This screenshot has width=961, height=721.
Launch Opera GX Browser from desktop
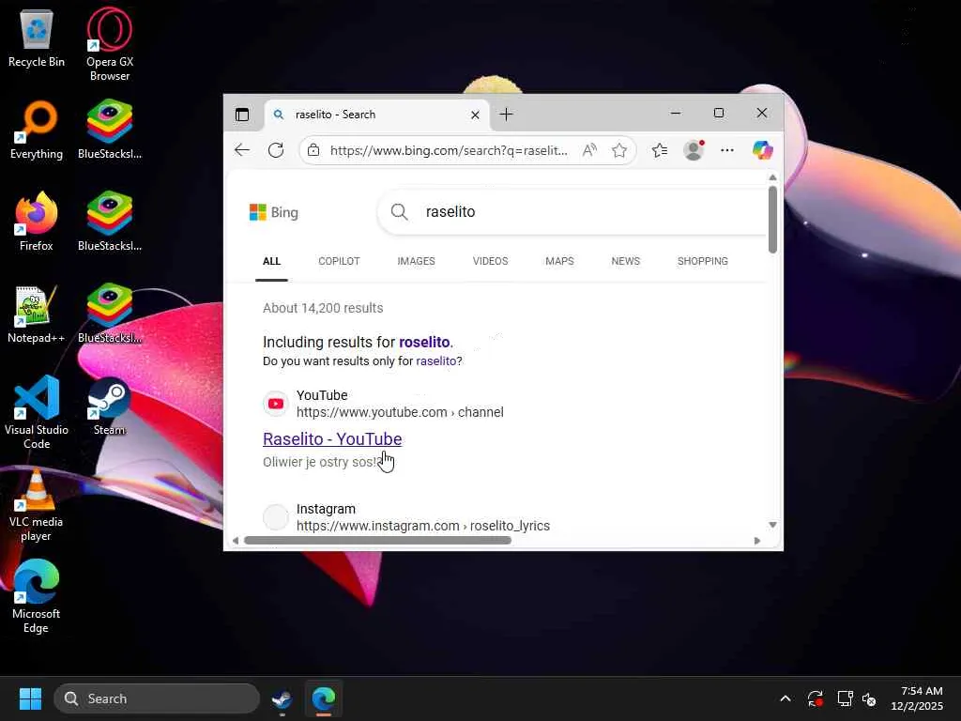coord(110,44)
